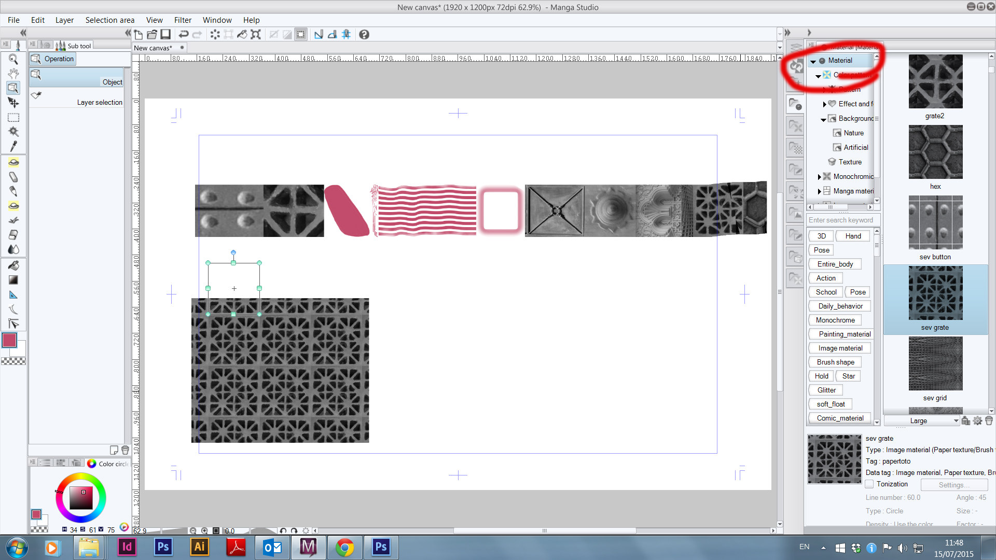
Task: Collapse the Material tree root
Action: pos(813,61)
